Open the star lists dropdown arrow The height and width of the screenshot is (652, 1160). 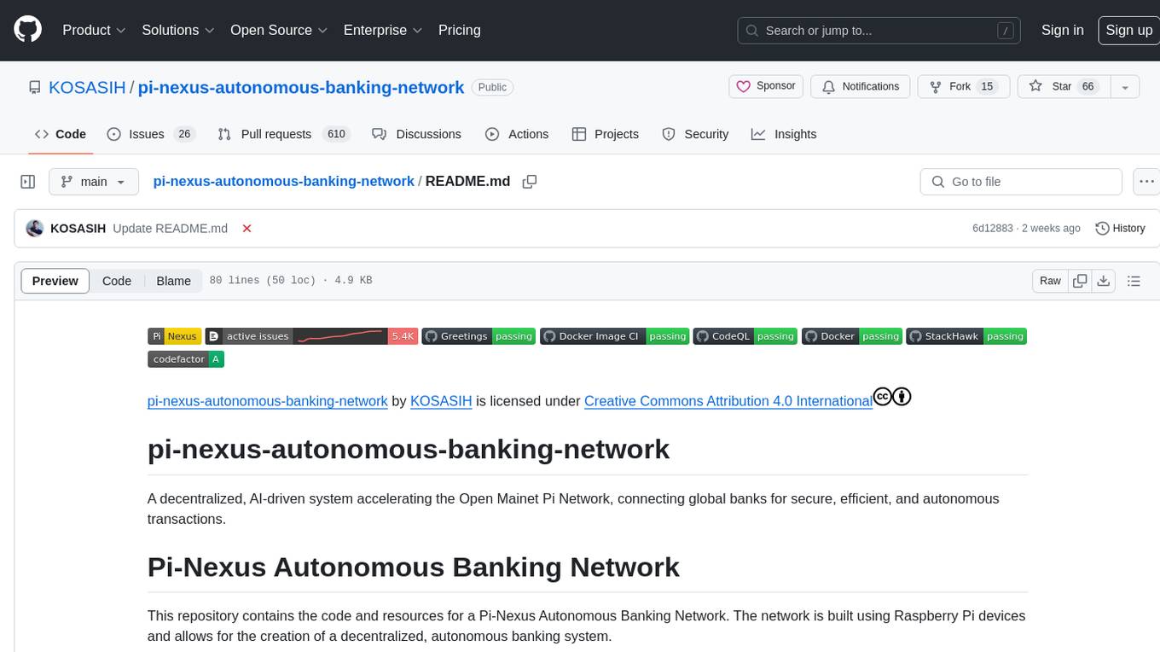[1125, 86]
